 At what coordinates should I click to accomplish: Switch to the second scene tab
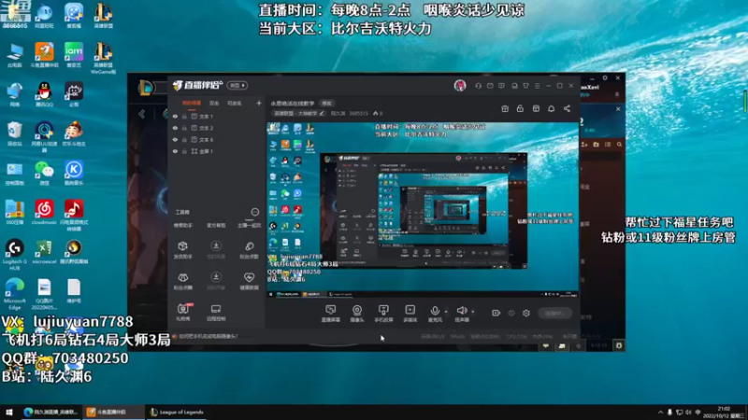[x=214, y=103]
